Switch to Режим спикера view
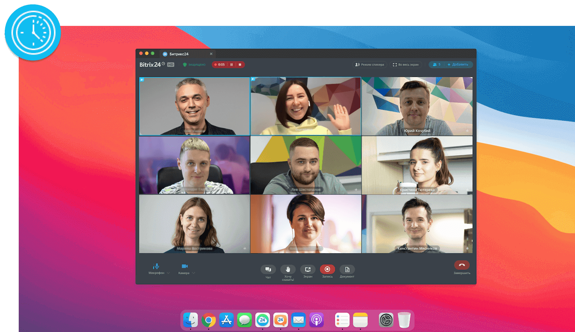Image resolution: width=575 pixels, height=332 pixels. [x=370, y=64]
